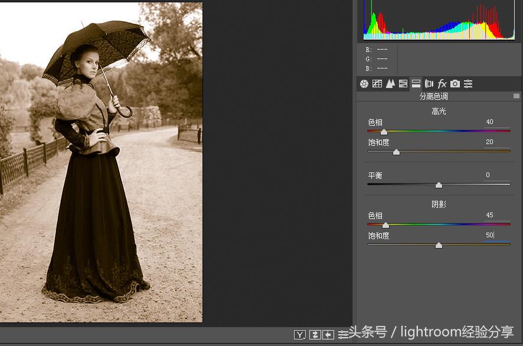
Task: Click the RGB histogram display
Action: (x=438, y=21)
